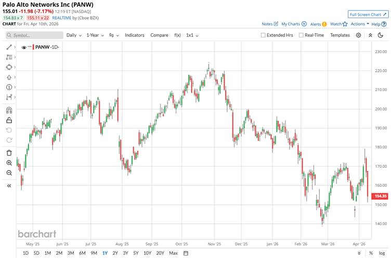Zoom in using the magnifier plus icon
391x260 pixels.
(9, 163)
